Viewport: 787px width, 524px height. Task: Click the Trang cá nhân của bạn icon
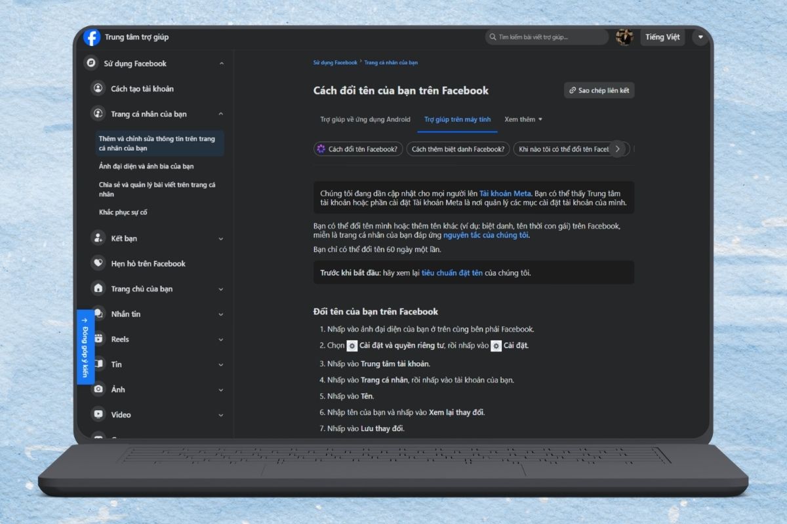(x=98, y=114)
